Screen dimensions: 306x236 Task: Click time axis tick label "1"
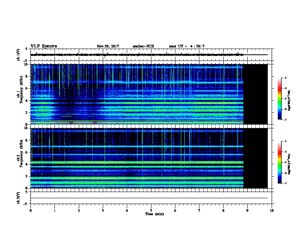click(54, 211)
